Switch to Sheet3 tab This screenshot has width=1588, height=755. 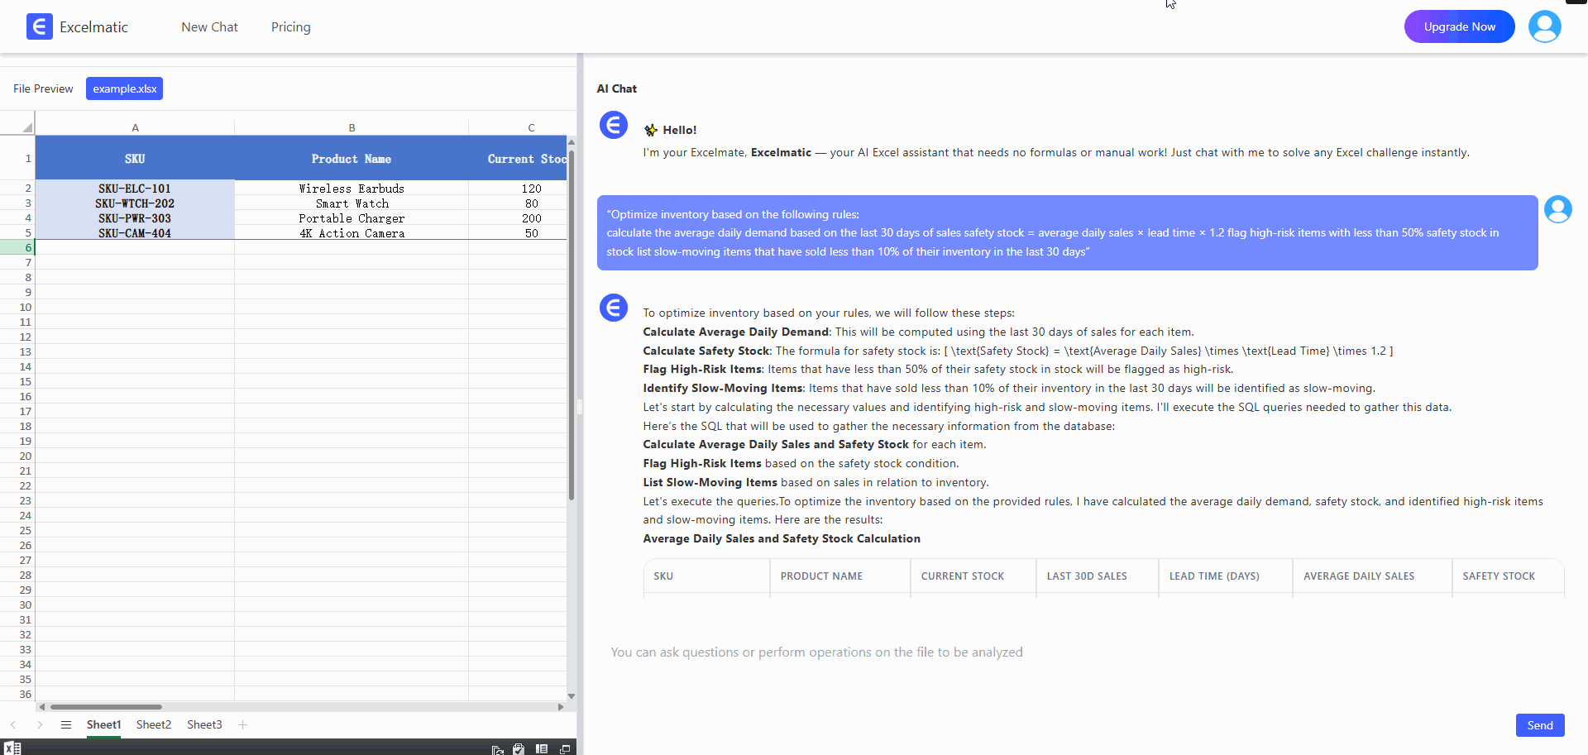click(204, 724)
